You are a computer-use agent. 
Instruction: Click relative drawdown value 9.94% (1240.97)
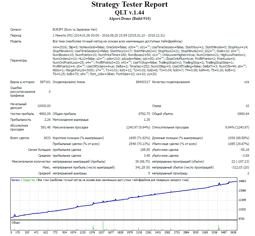pyautogui.click(x=237, y=127)
